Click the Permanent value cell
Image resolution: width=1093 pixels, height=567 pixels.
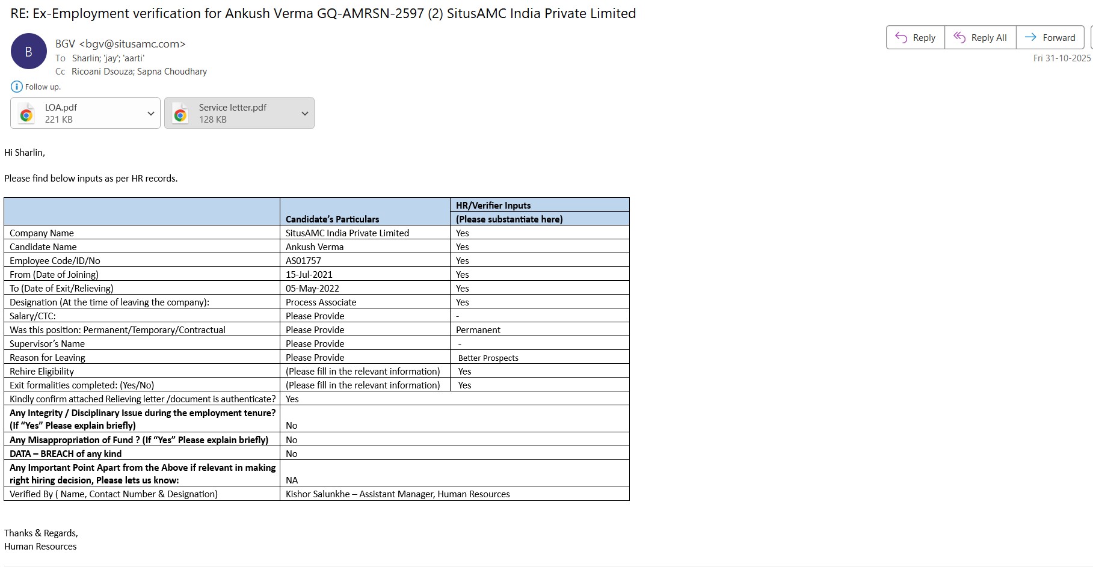[540, 329]
